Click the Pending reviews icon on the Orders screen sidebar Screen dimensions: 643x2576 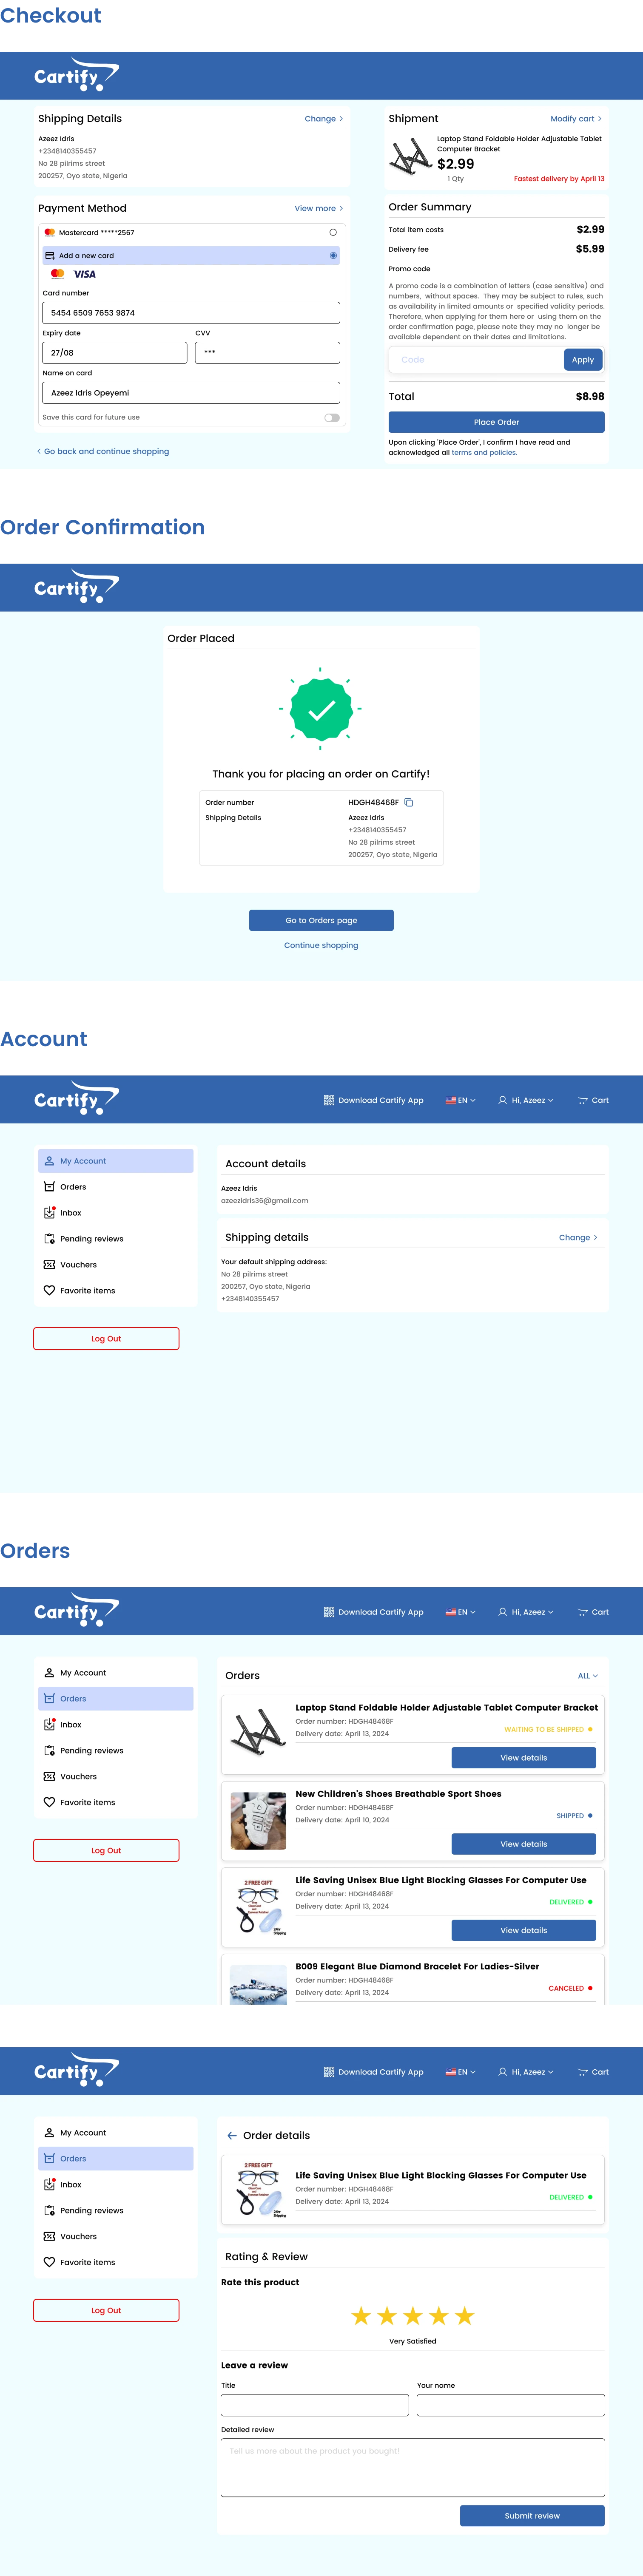click(x=49, y=1750)
